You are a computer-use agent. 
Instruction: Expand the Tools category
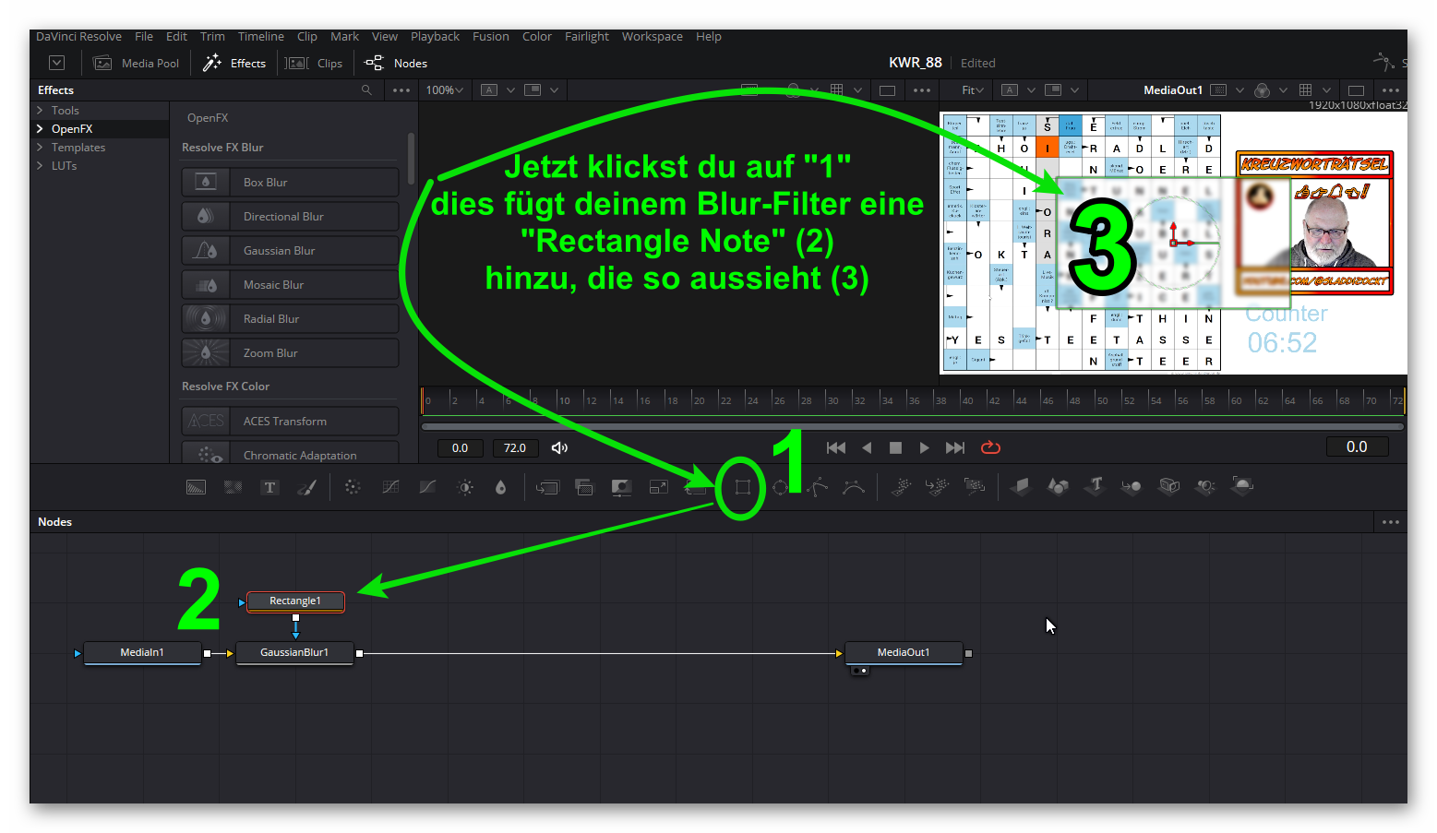click(x=40, y=111)
